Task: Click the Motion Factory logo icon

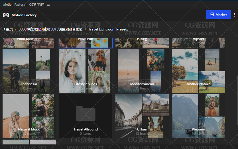Action: click(6, 15)
